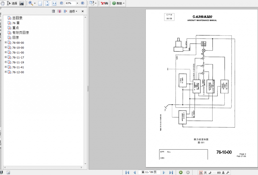Viewport: 258px width, 175px height.
Task: Expand the 76-11-41 bookmark node
Action: [6, 67]
